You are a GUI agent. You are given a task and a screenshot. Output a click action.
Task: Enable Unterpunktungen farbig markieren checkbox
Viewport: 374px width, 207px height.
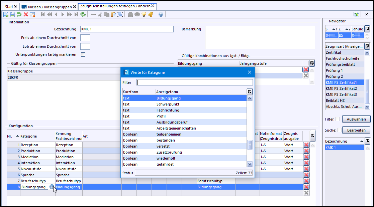83,54
